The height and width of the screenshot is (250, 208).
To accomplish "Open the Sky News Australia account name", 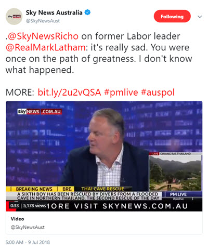I will coord(54,12).
